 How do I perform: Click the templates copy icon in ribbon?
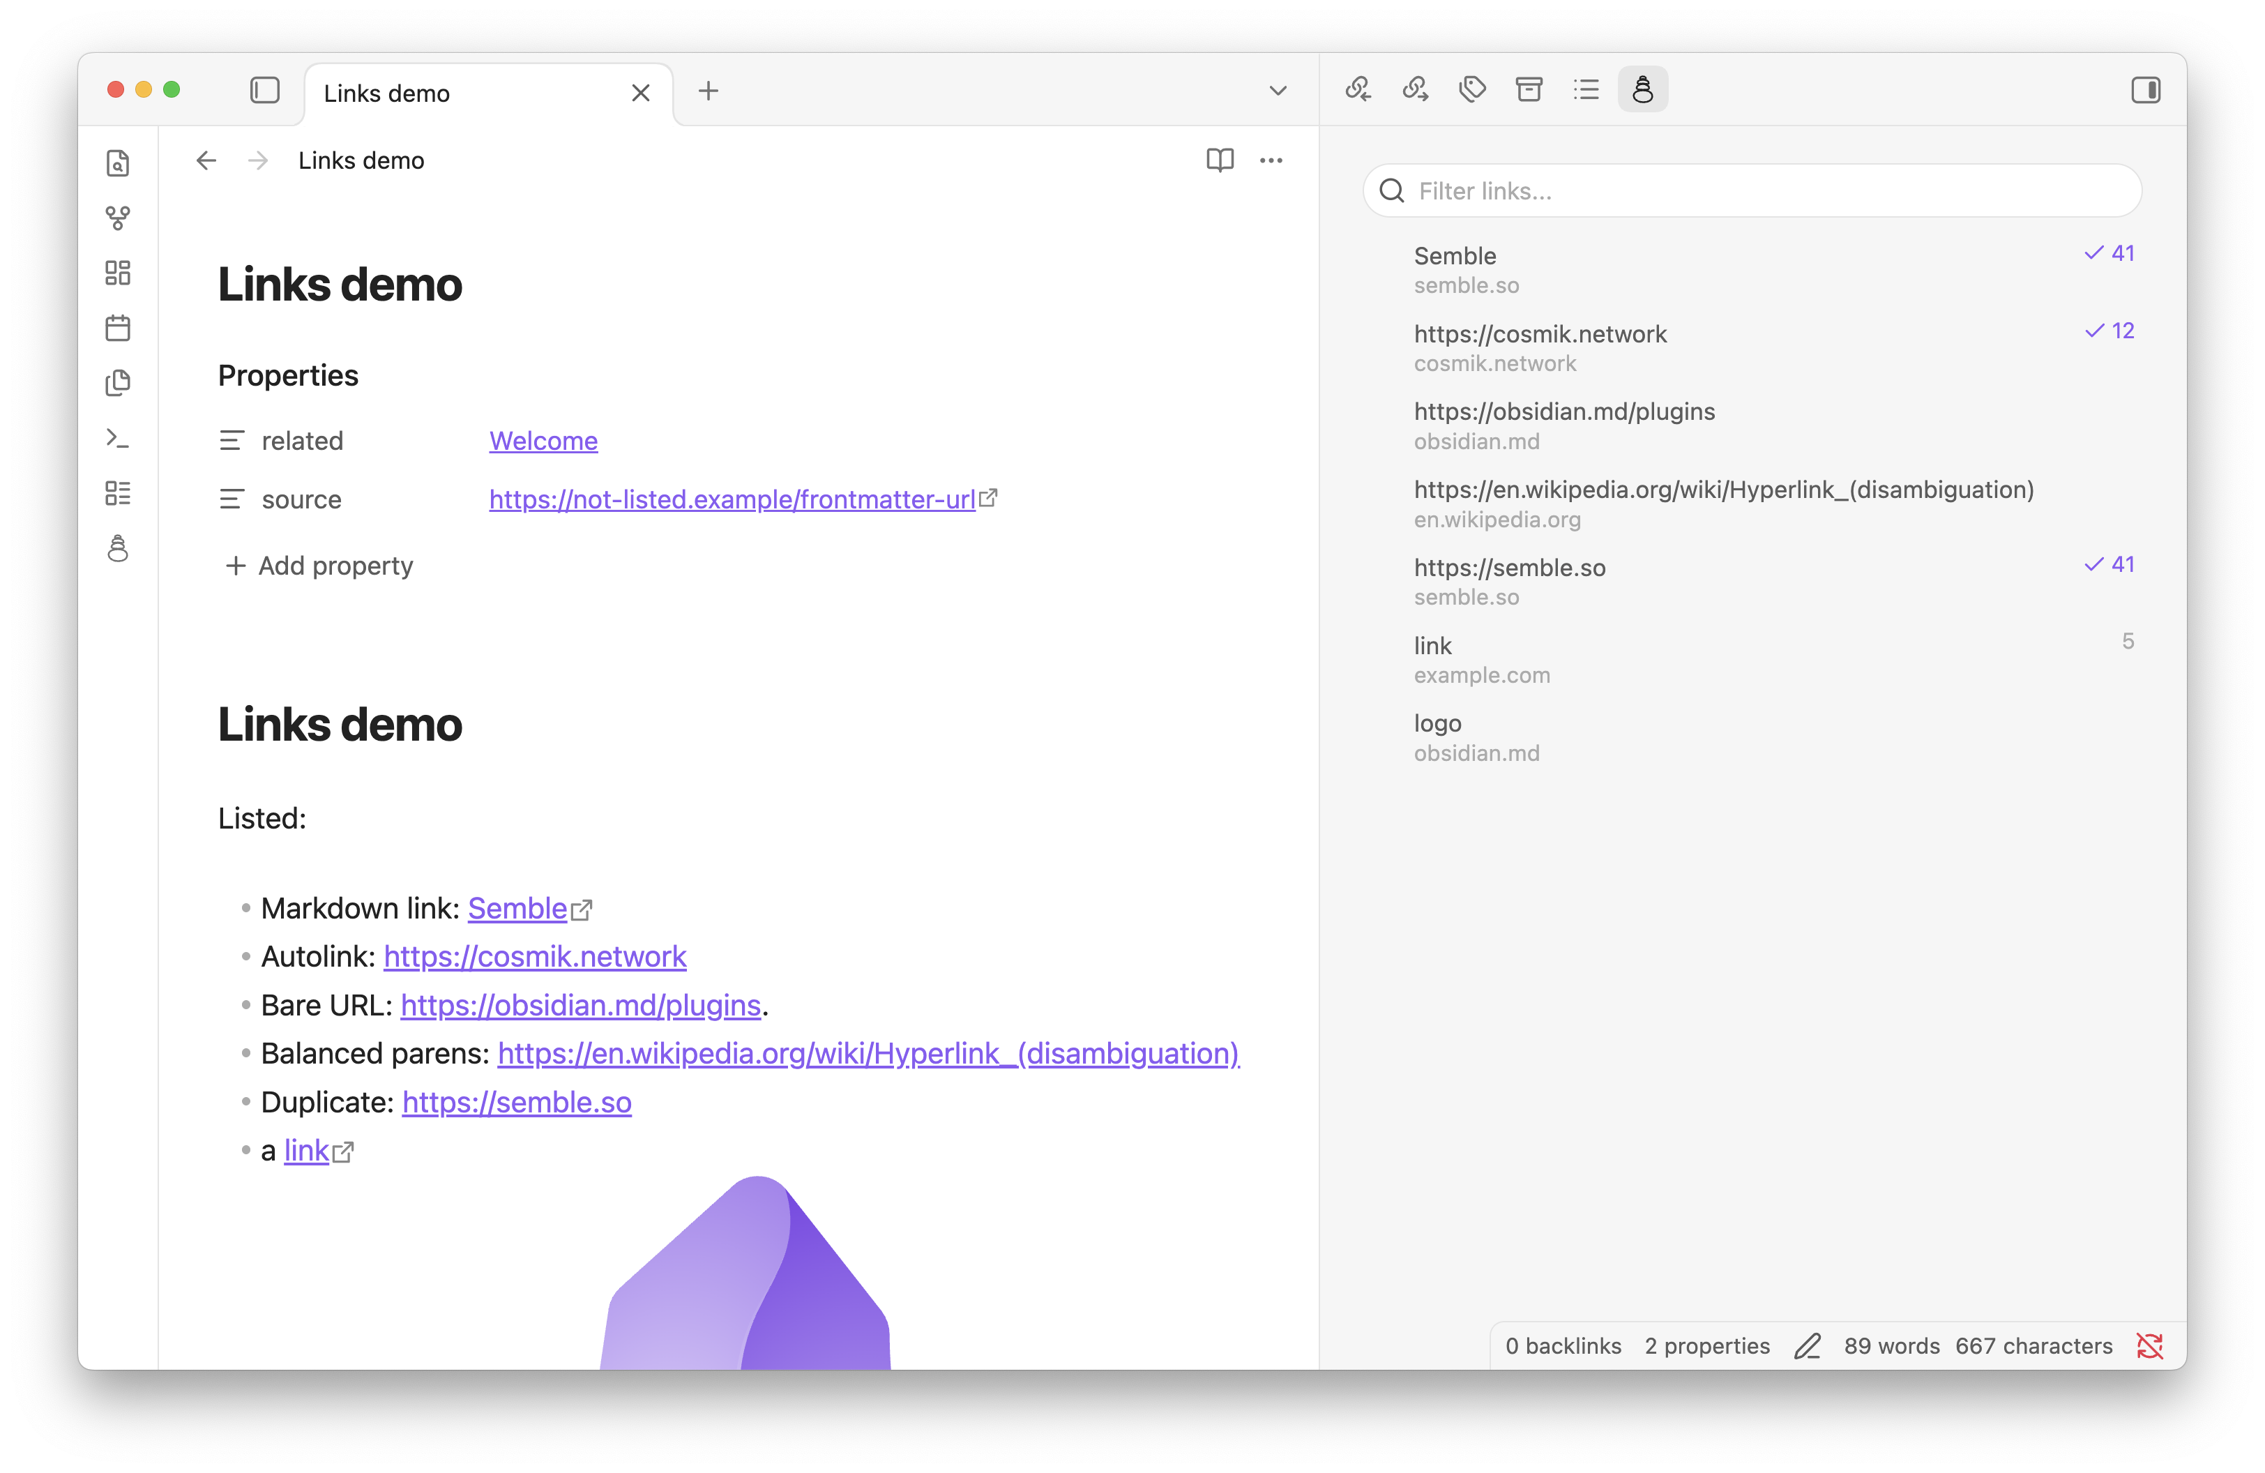pyautogui.click(x=118, y=382)
